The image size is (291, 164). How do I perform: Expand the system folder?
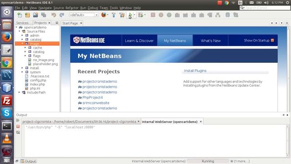tap(22, 72)
